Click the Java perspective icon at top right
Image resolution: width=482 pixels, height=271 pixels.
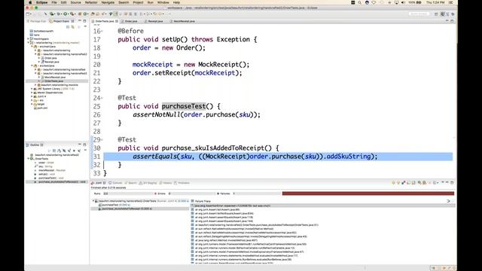tap(442, 14)
